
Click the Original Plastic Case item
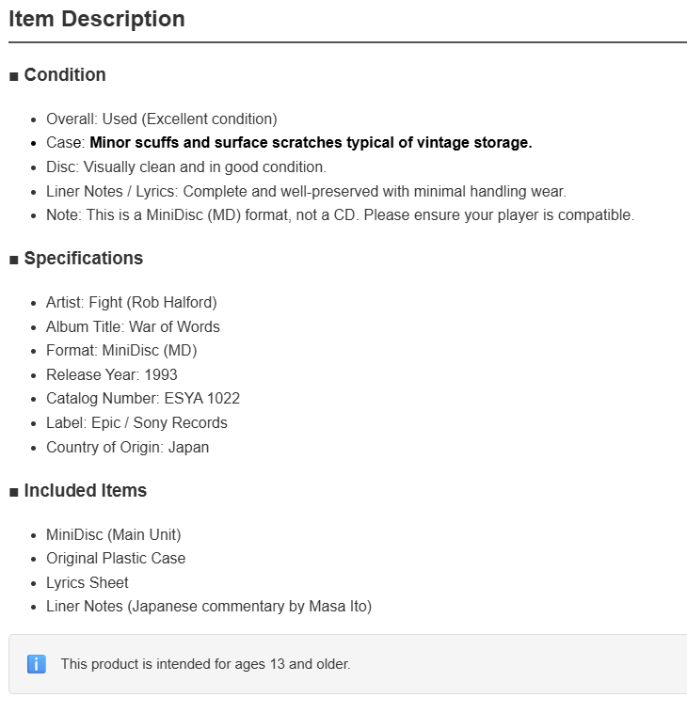click(116, 559)
